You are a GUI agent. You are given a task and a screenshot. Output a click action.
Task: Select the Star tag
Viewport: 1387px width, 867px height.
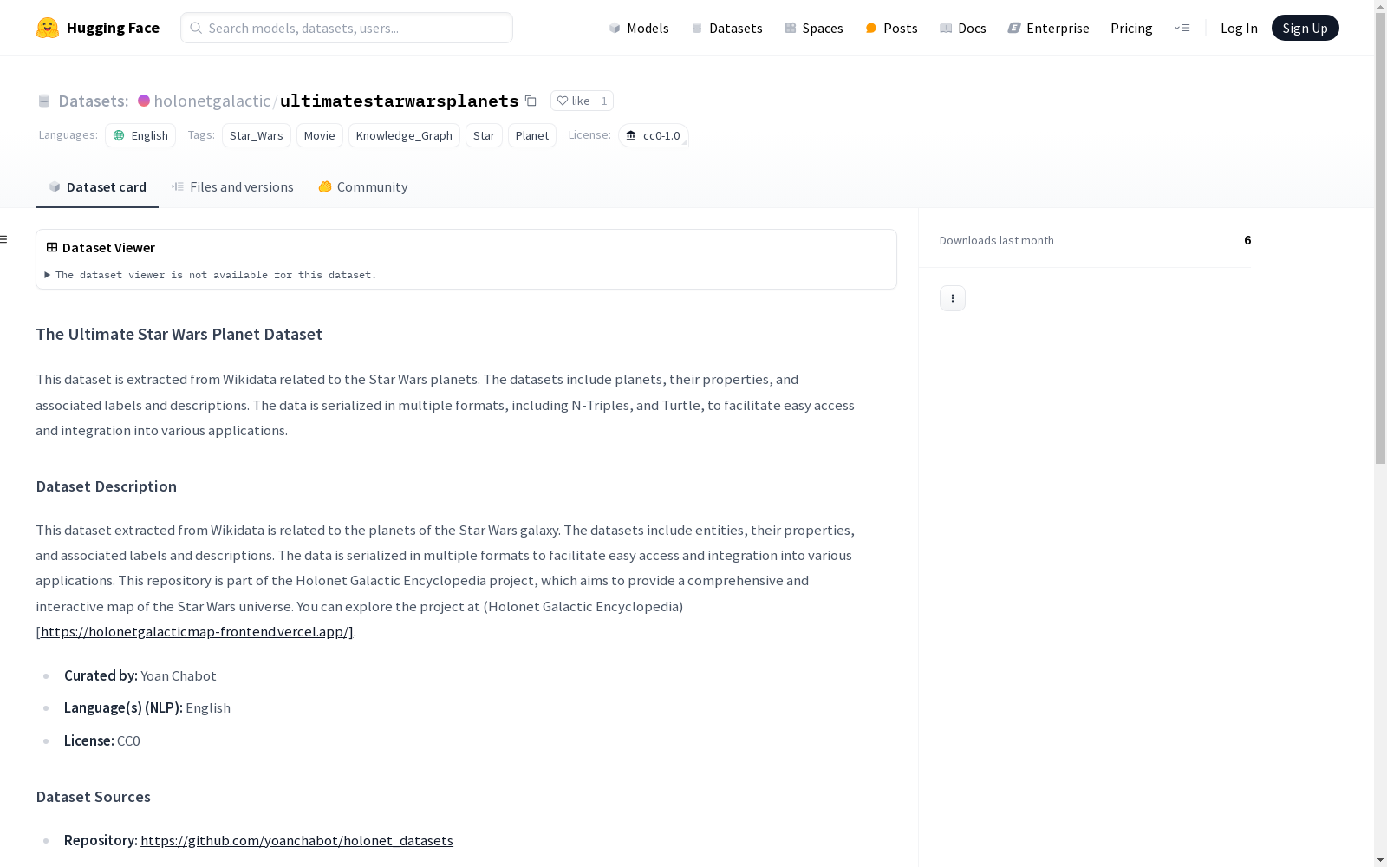pyautogui.click(x=484, y=135)
